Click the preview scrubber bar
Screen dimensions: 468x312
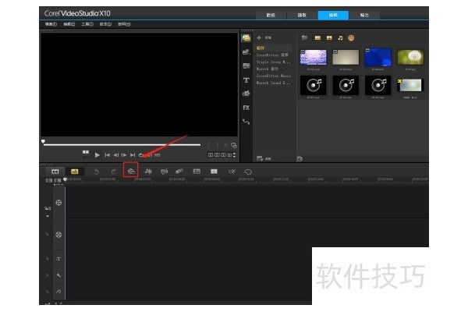point(122,145)
